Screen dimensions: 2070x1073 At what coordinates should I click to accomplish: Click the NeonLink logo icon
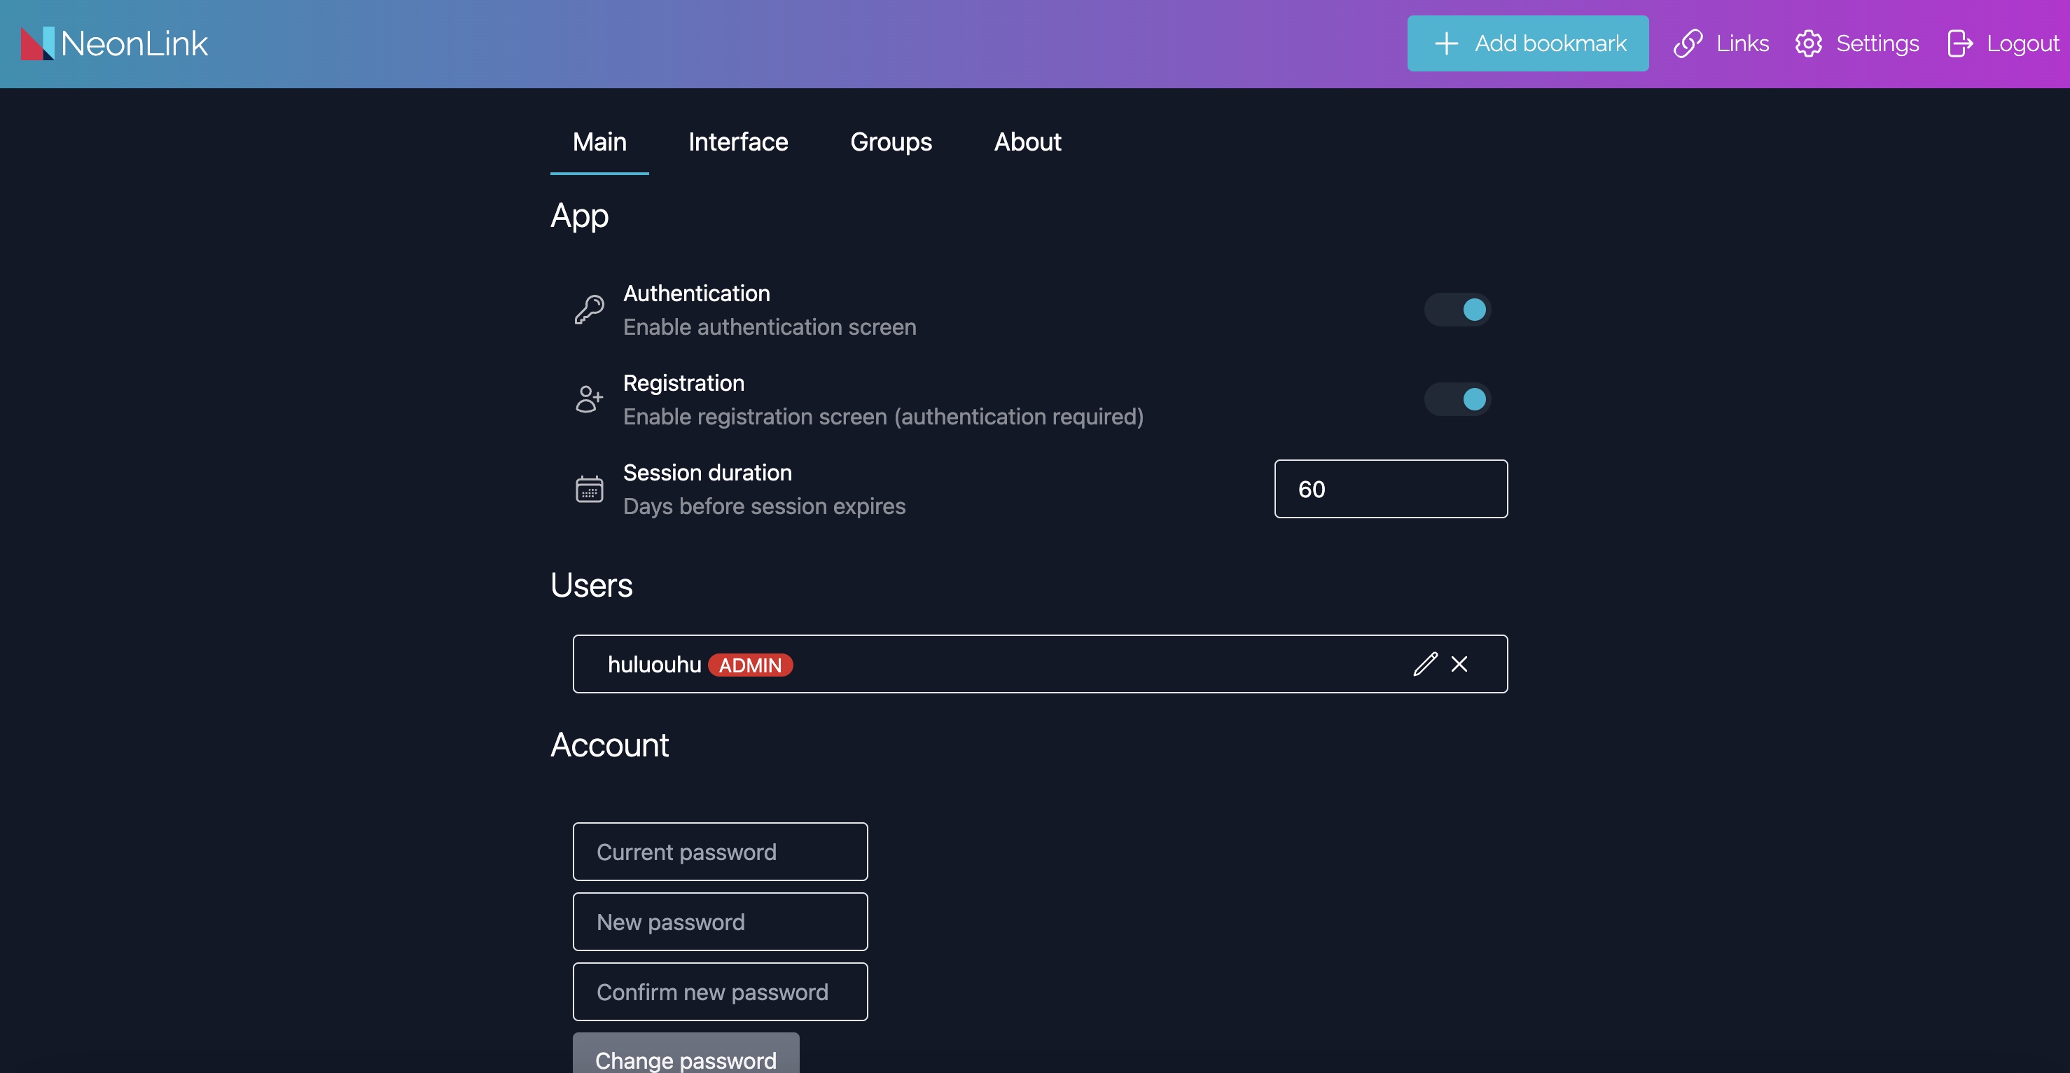pos(37,43)
